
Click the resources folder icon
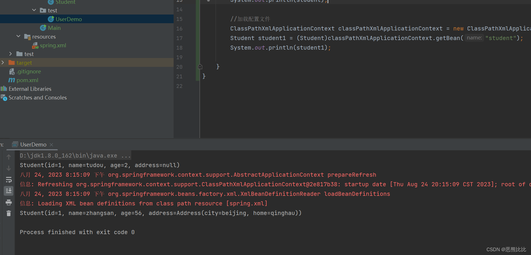[x=27, y=37]
